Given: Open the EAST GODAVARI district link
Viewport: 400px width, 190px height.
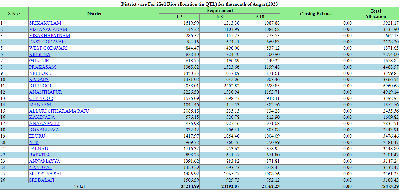Looking at the screenshot, I should [x=48, y=42].
